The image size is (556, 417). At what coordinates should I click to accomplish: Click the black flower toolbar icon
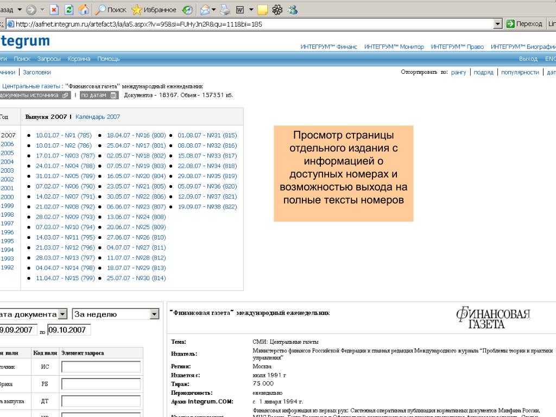[277, 10]
